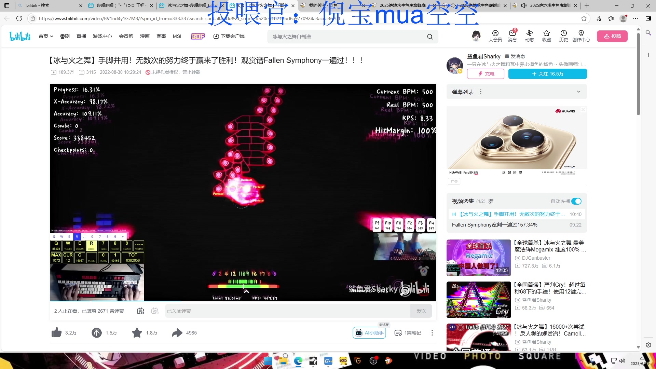Open 鲨鱼君Sharky uploader name link
Screen dimensions: 656x369
pos(484,56)
